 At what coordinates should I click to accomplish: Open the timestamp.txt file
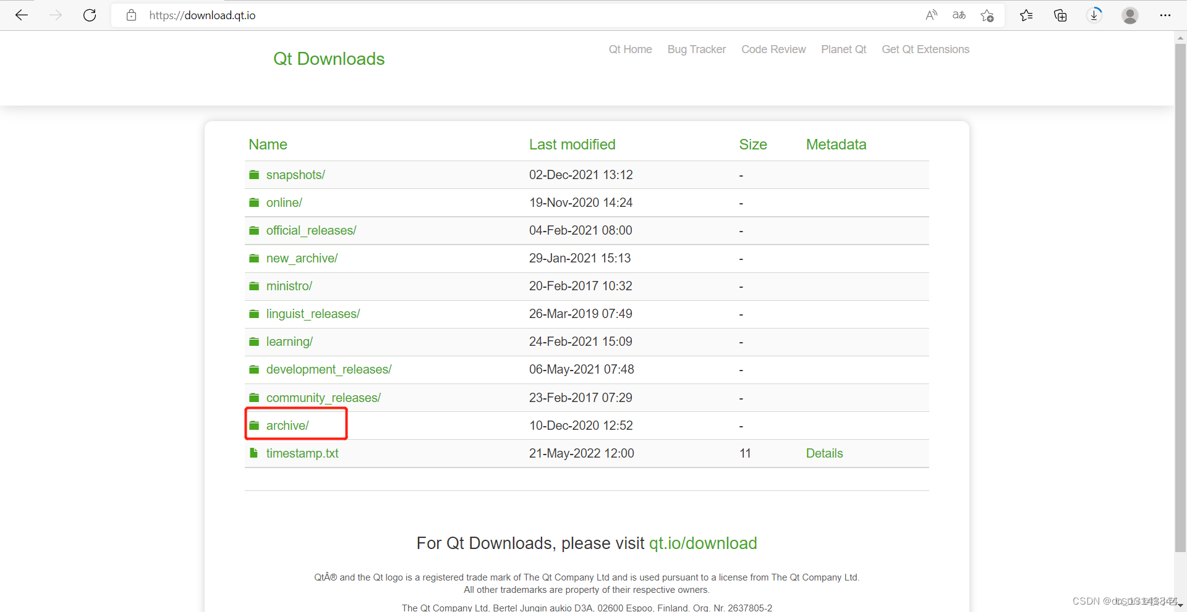coord(302,453)
